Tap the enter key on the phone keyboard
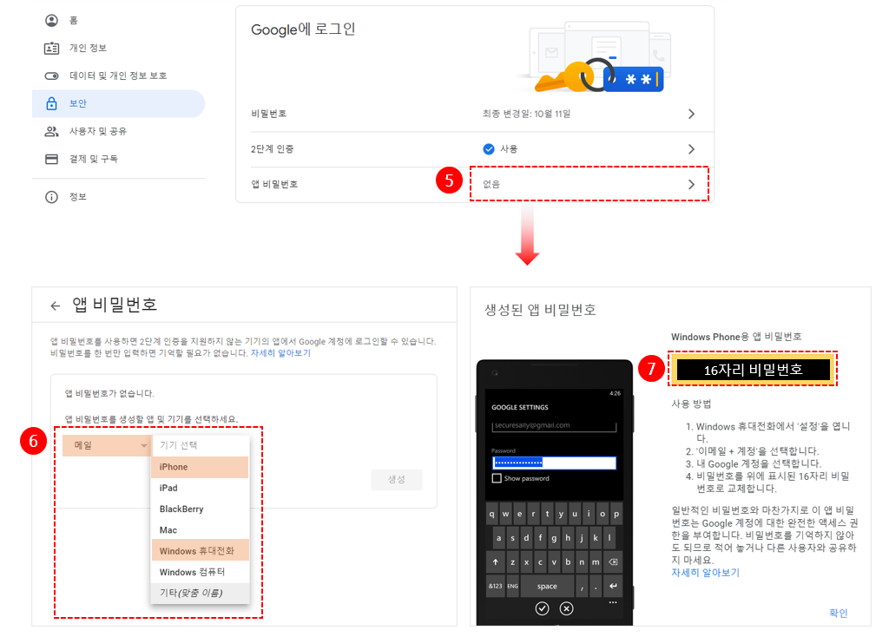889x637 pixels. (x=613, y=586)
